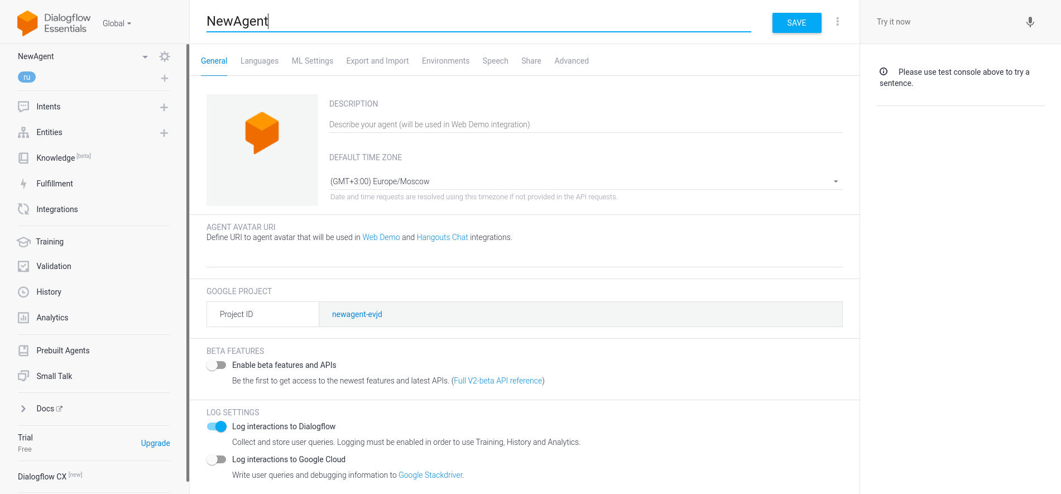Open the three-dot more options menu
The width and height of the screenshot is (1061, 494).
click(837, 22)
